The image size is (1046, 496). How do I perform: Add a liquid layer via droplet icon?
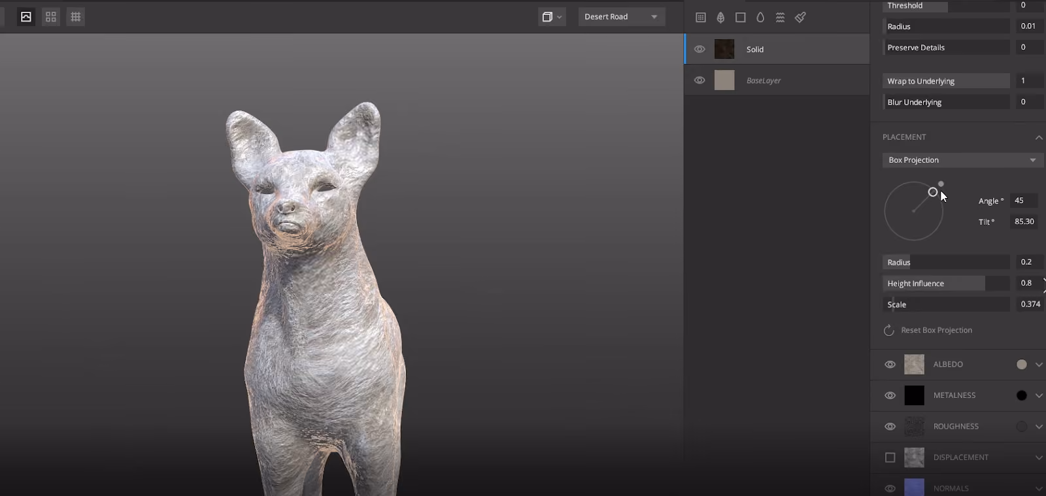pos(760,18)
